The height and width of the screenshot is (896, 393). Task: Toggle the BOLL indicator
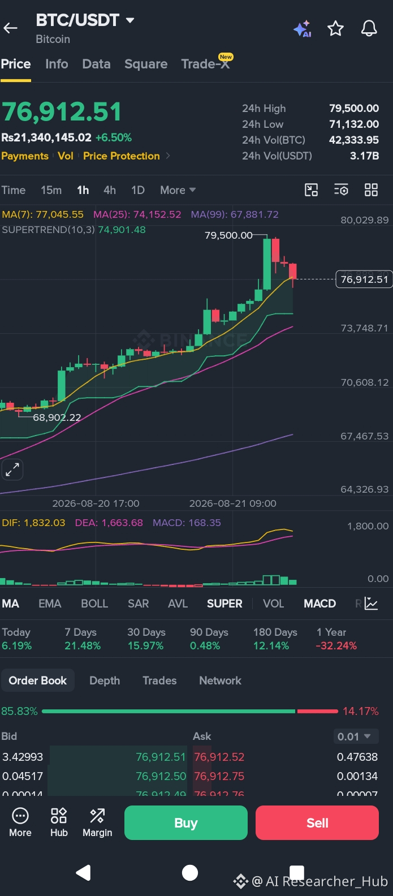[x=94, y=604]
